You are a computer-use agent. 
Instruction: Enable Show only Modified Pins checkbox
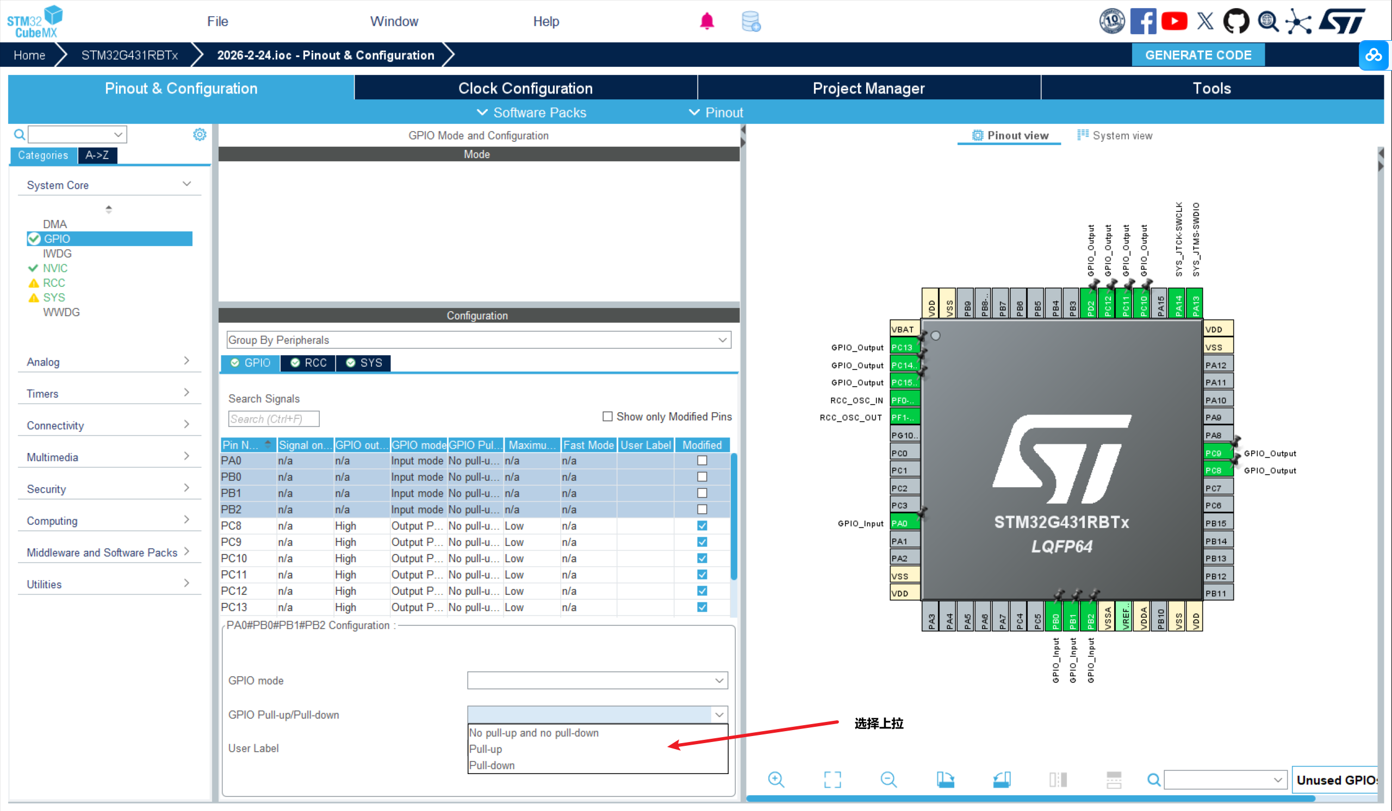click(607, 417)
